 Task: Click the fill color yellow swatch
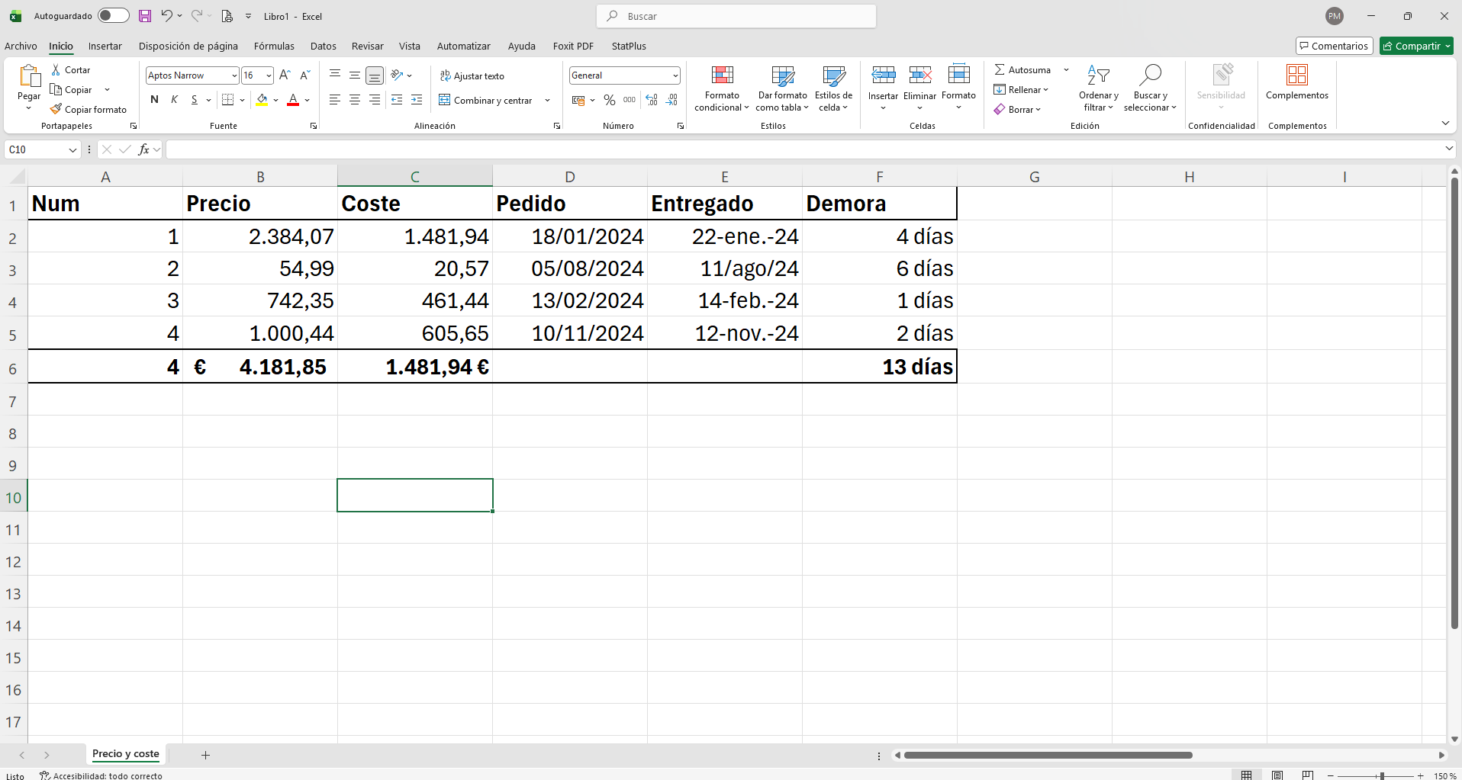click(x=262, y=100)
